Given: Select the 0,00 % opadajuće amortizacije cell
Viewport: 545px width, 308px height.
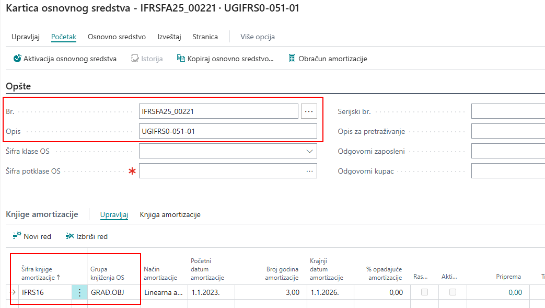Looking at the screenshot, I should [382, 292].
